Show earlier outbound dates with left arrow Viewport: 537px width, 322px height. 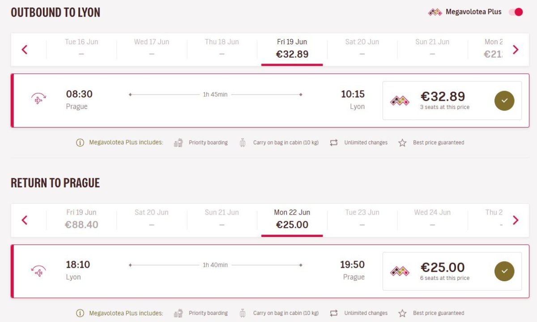(25, 49)
